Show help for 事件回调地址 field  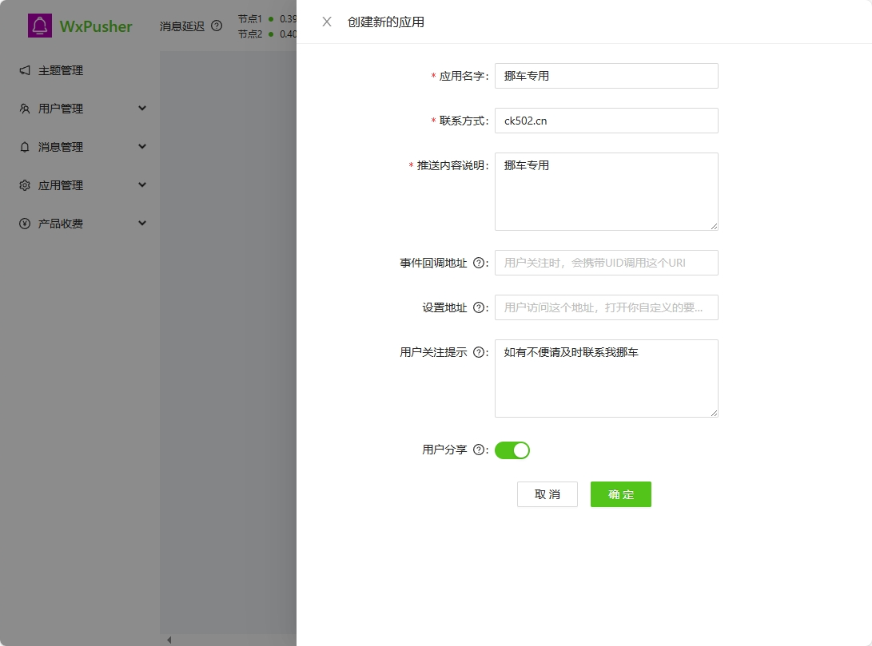click(x=478, y=263)
